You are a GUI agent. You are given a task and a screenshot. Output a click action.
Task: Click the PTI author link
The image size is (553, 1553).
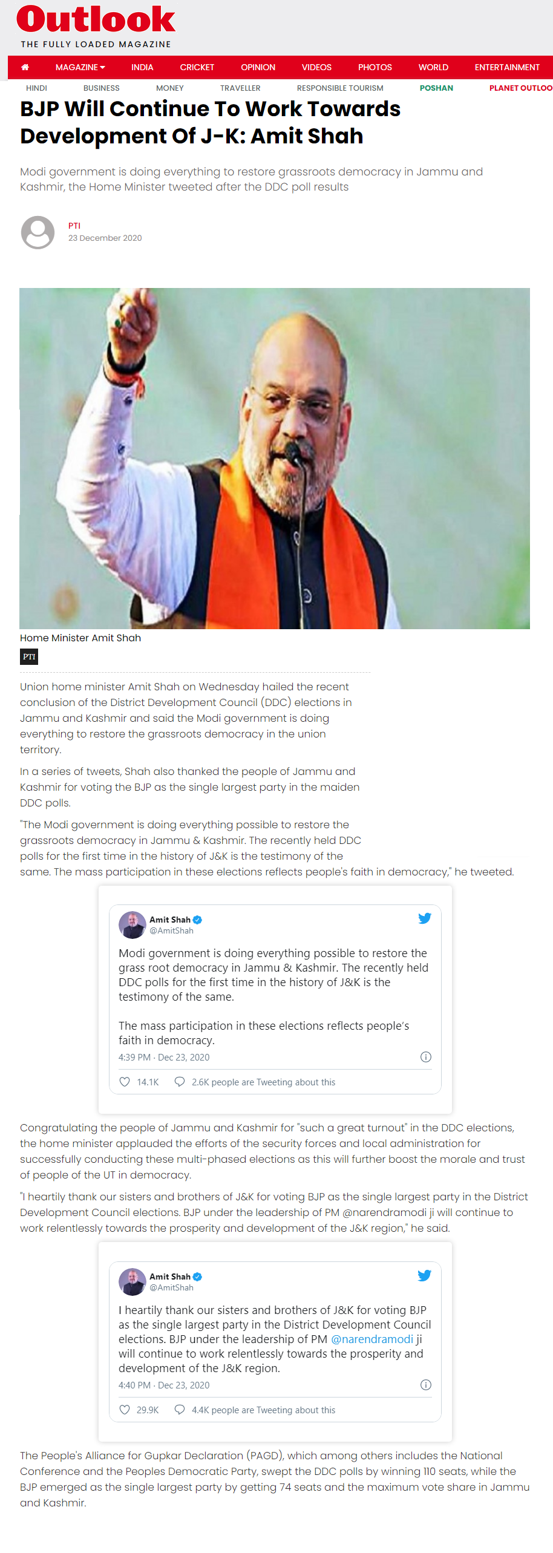[x=74, y=226]
